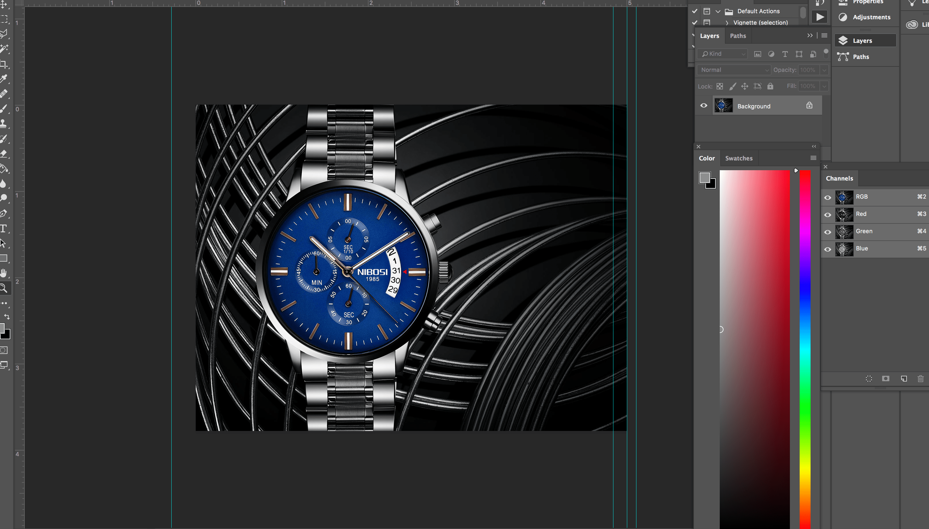Toggle Red channel visibility
Image resolution: width=929 pixels, height=529 pixels.
click(x=828, y=214)
